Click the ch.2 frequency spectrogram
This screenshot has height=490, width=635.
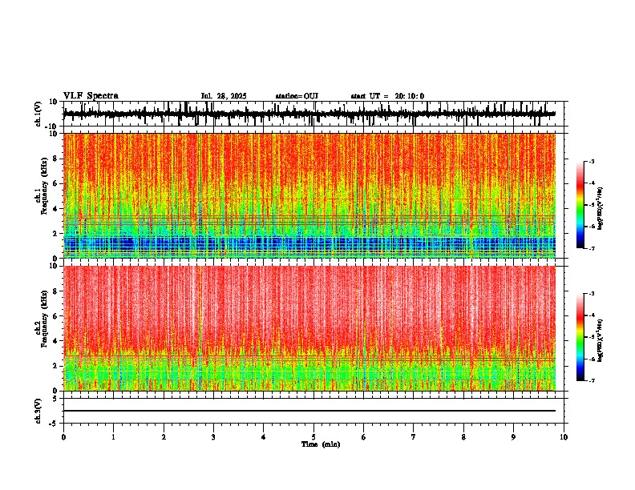309,328
